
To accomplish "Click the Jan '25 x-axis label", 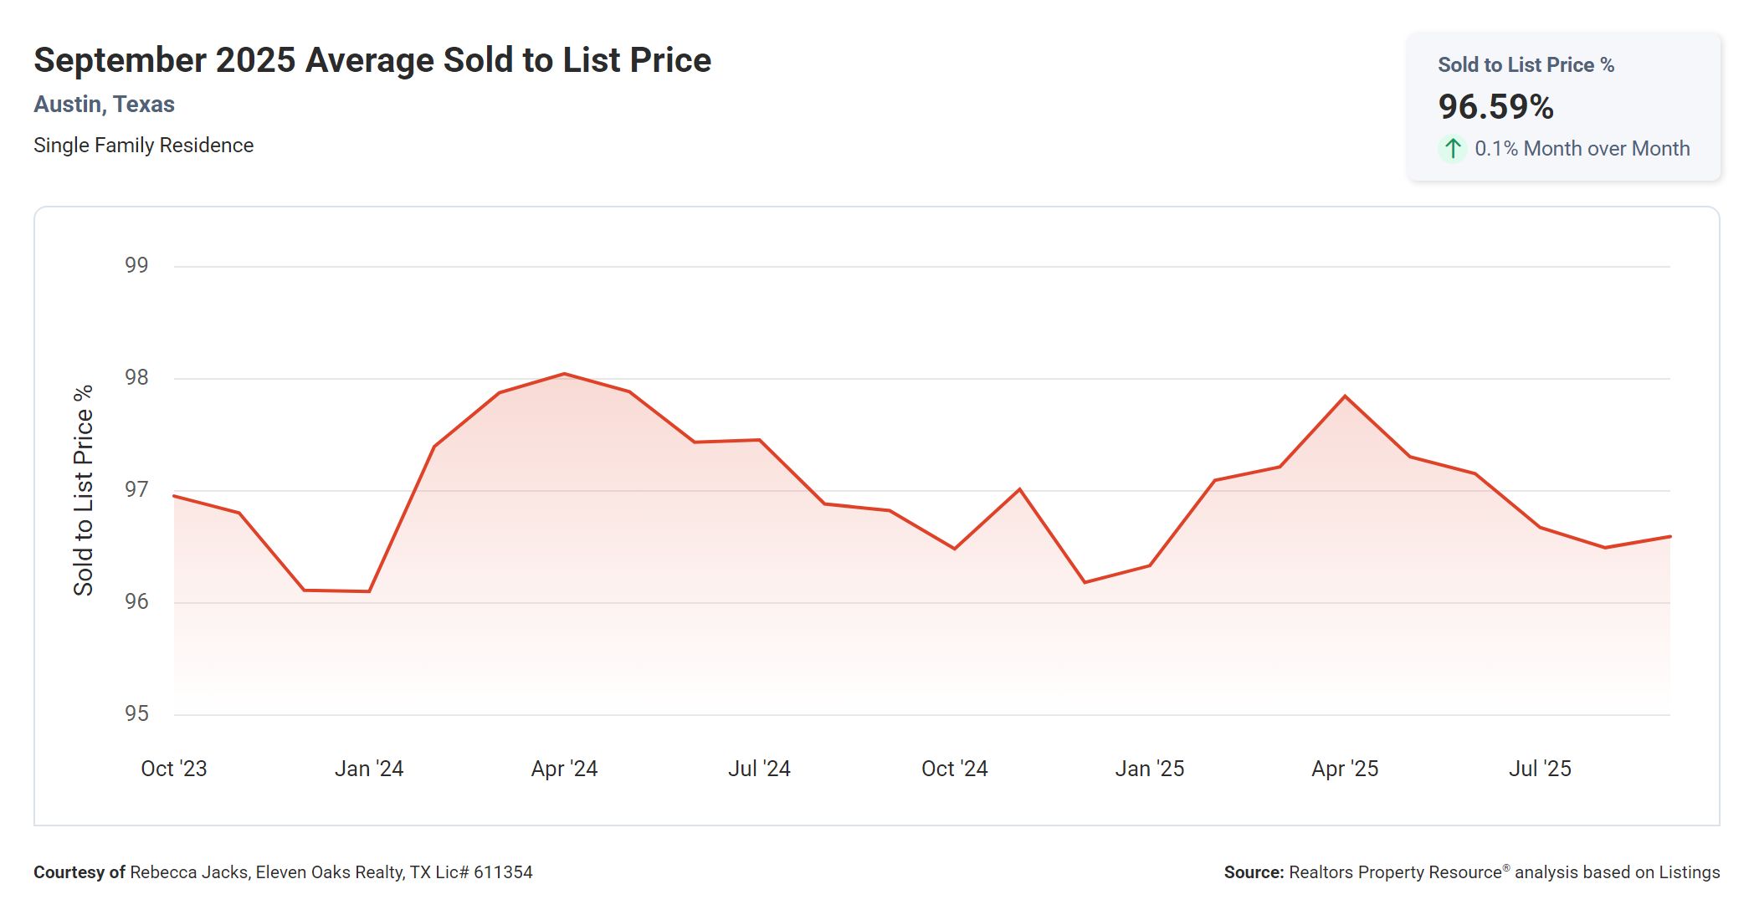I will (1149, 769).
